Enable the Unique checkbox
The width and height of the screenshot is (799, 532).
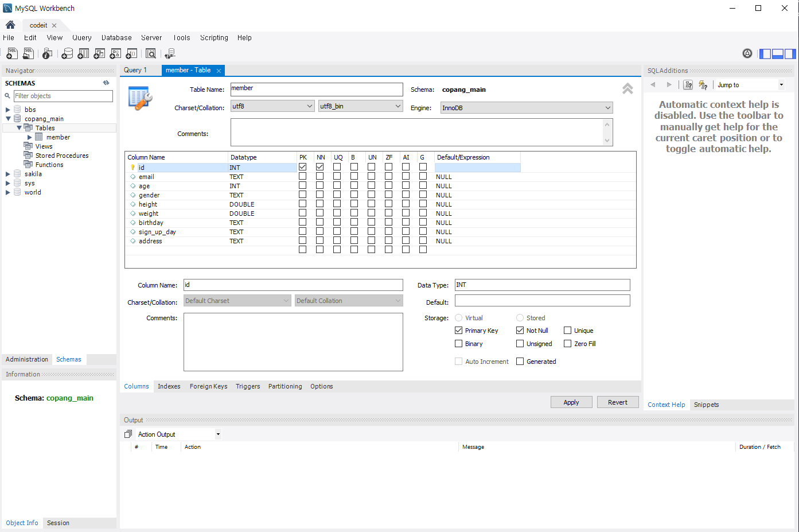click(x=567, y=331)
